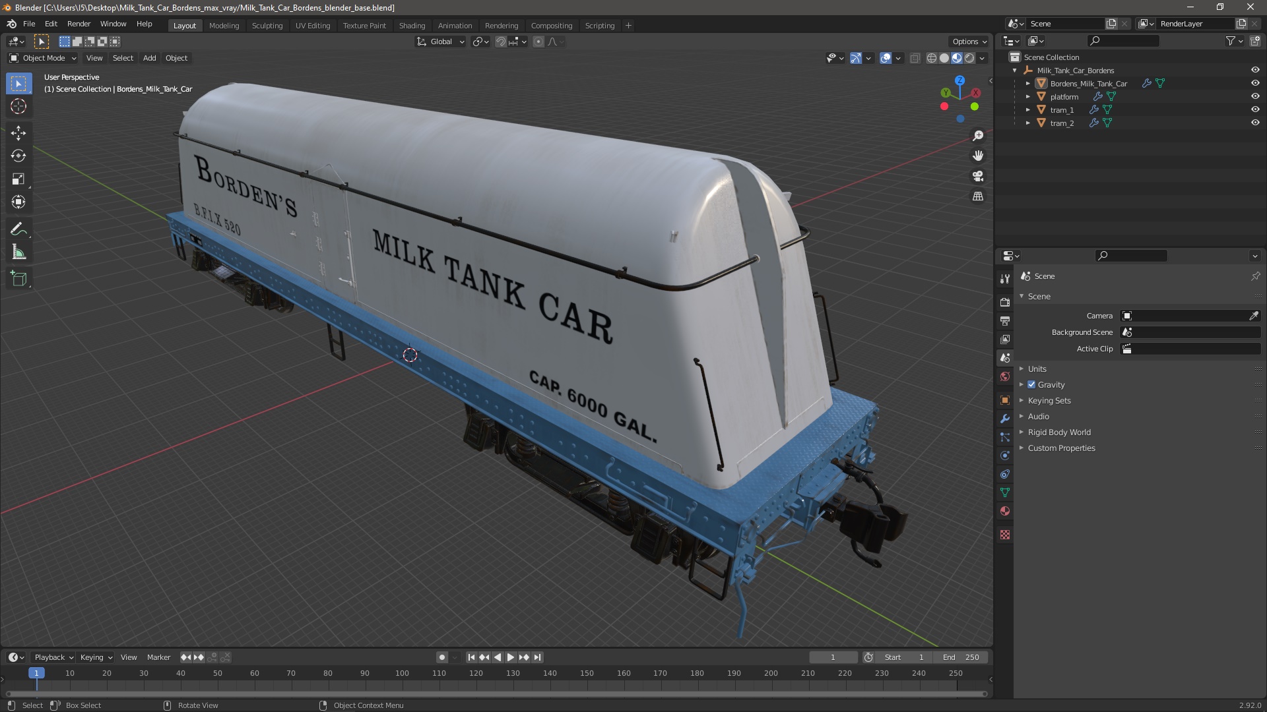
Task: Open the View Layer properties tab
Action: coord(1005,339)
